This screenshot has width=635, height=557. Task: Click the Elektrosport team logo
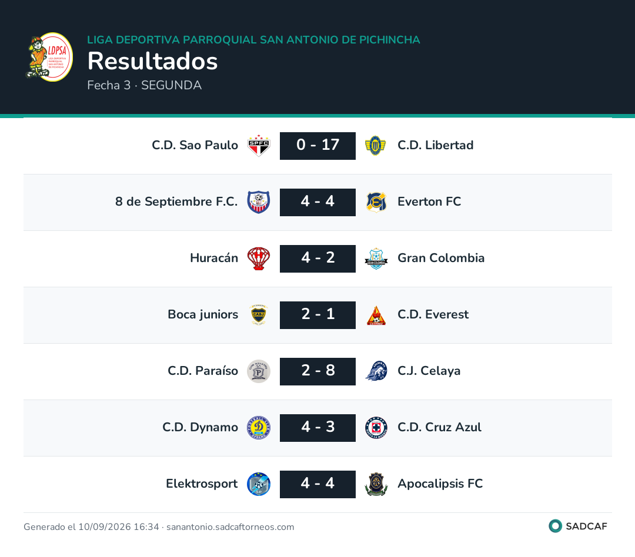(x=259, y=484)
